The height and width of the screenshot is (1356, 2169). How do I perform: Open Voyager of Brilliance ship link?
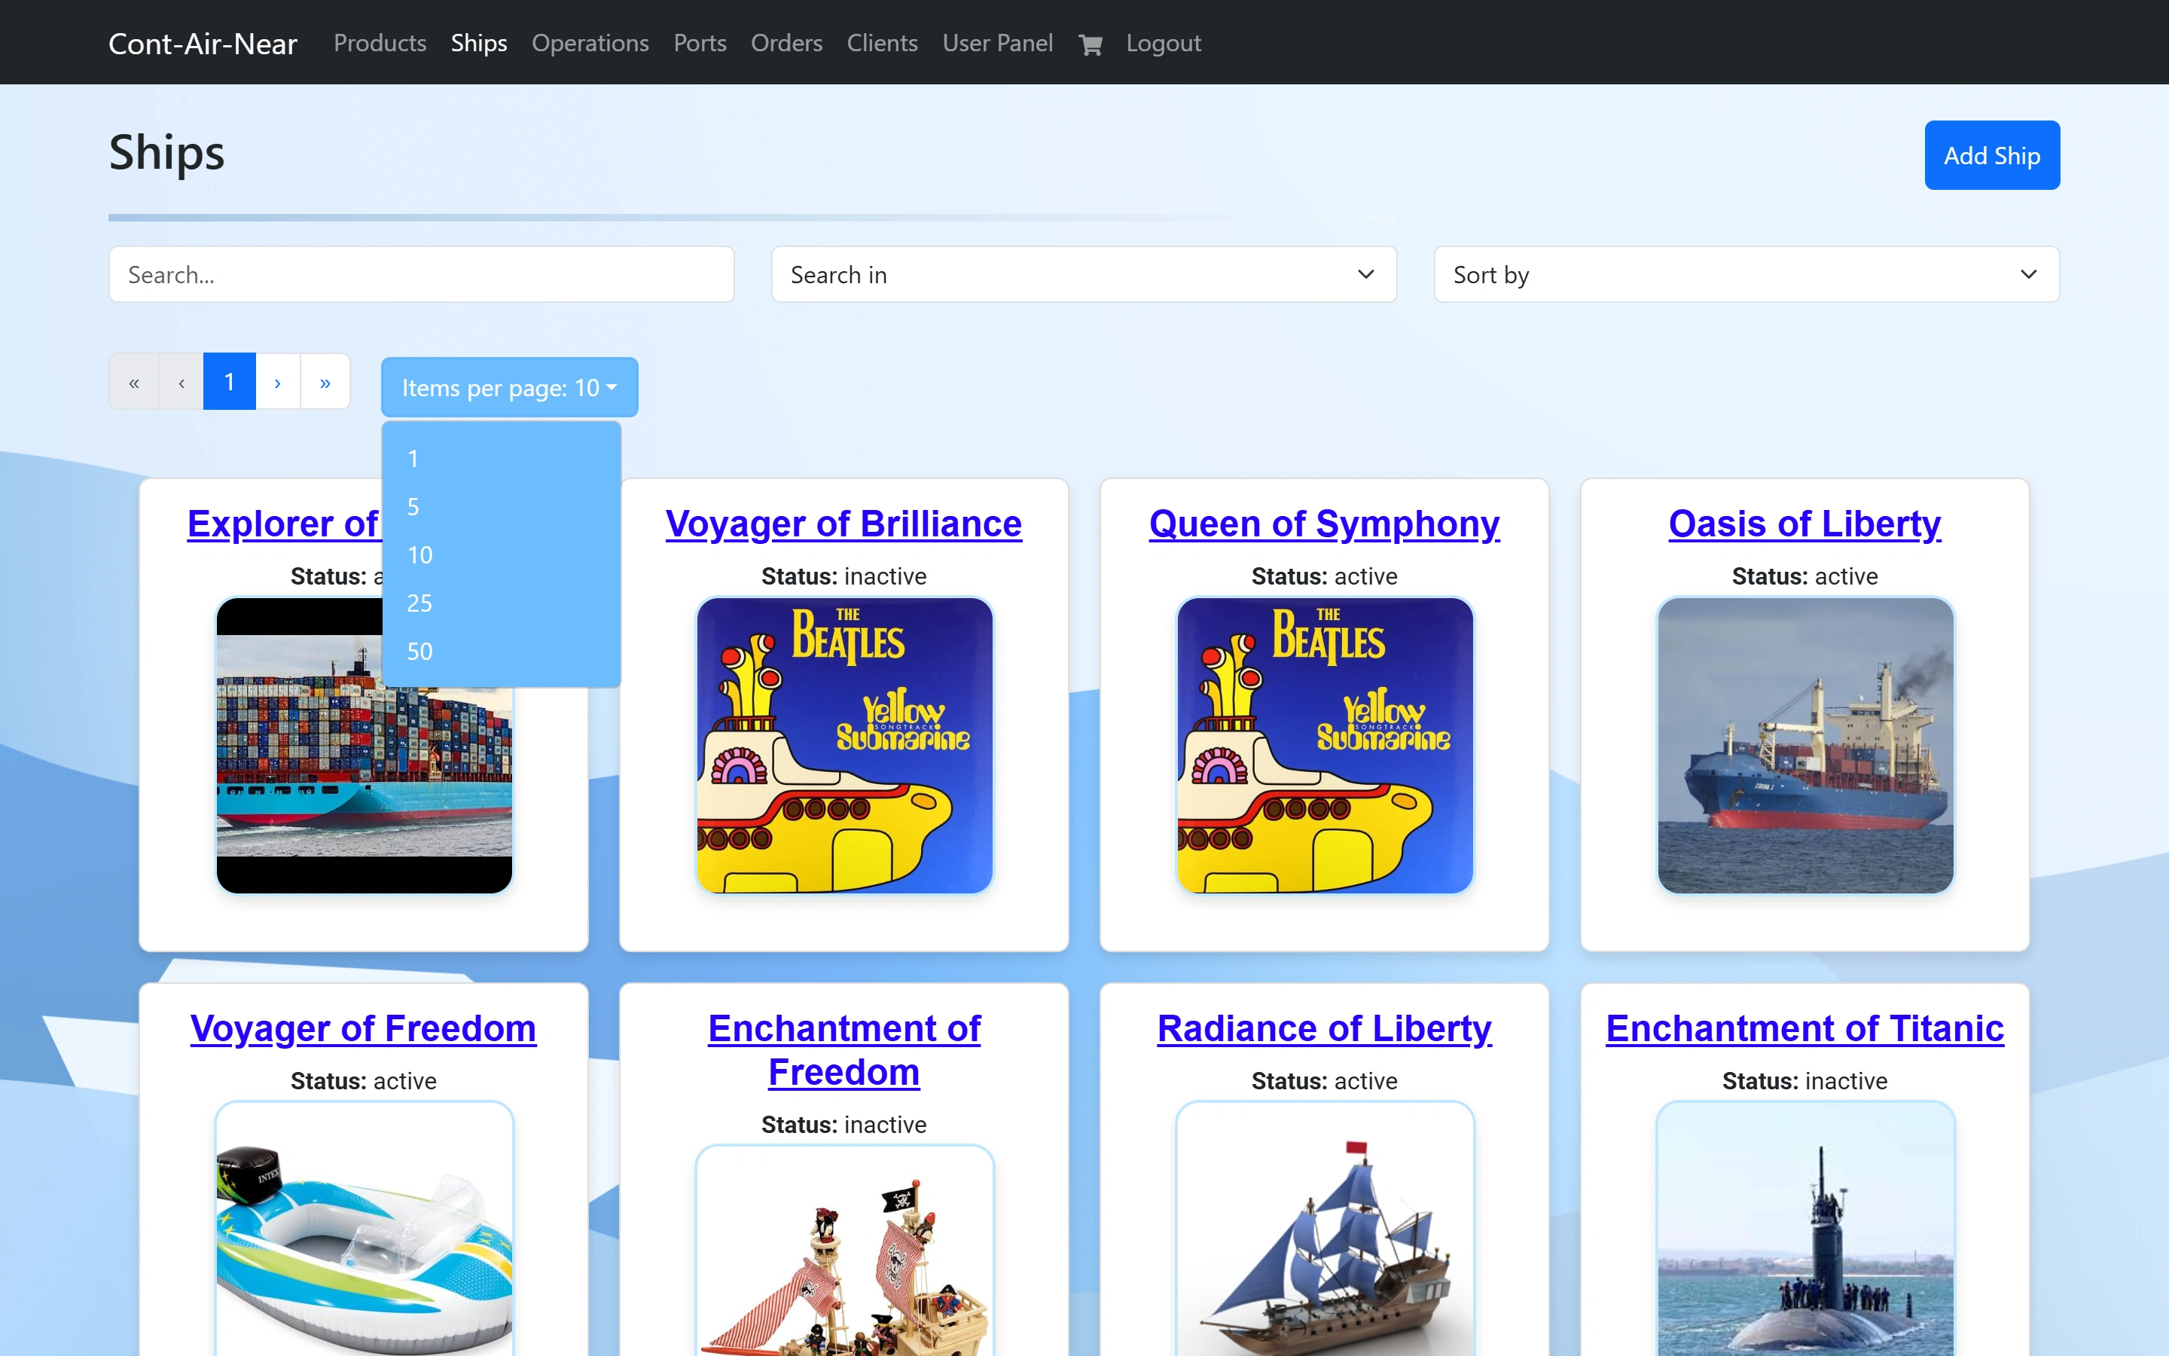point(843,524)
